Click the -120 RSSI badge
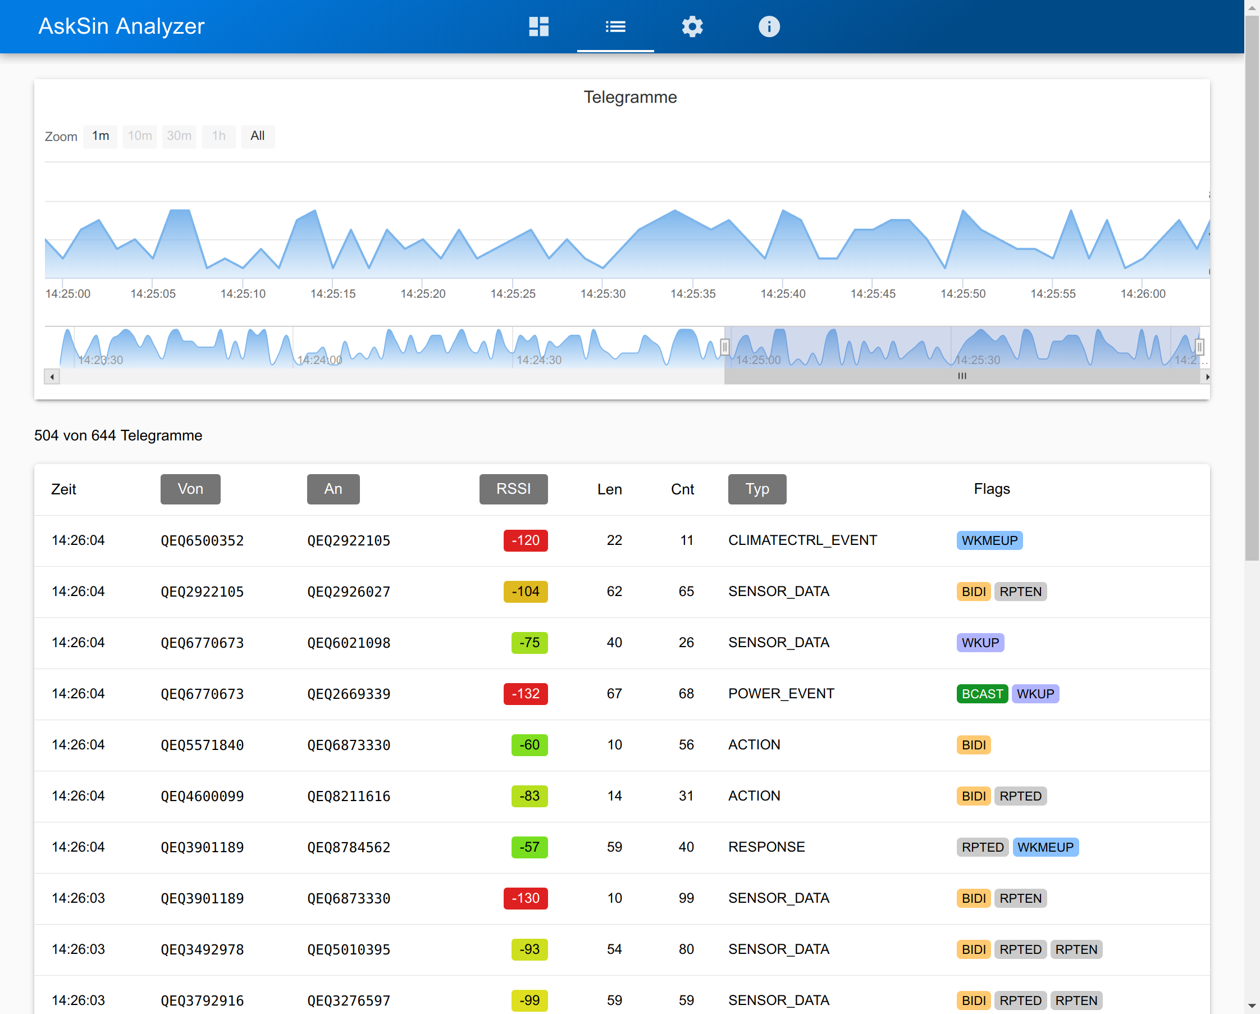The width and height of the screenshot is (1260, 1014). (x=526, y=540)
